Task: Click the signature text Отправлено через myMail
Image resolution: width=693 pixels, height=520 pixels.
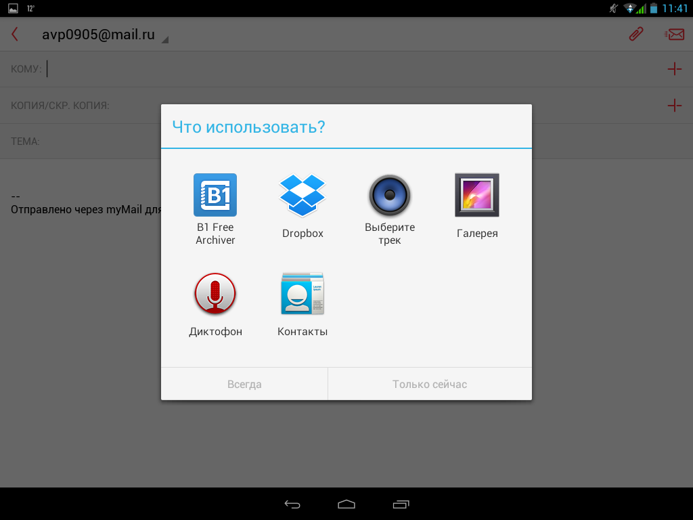Action: pos(87,210)
